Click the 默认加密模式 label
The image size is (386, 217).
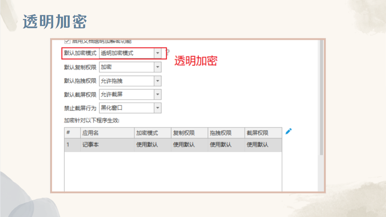[80, 53]
